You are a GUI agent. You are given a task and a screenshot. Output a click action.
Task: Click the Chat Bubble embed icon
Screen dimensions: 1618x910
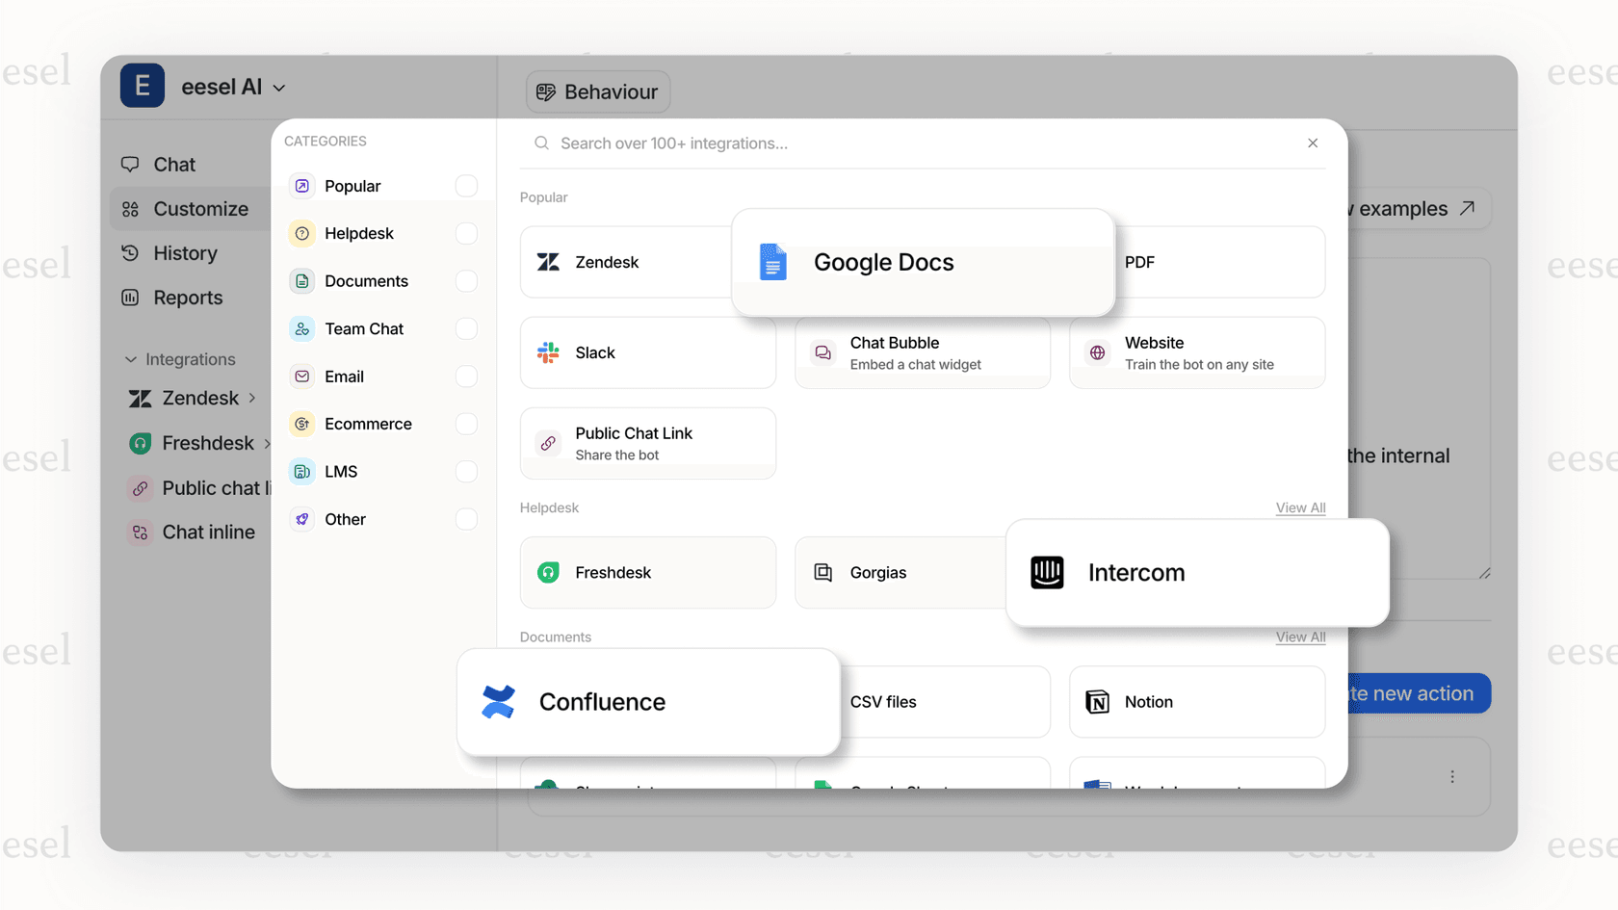(822, 352)
